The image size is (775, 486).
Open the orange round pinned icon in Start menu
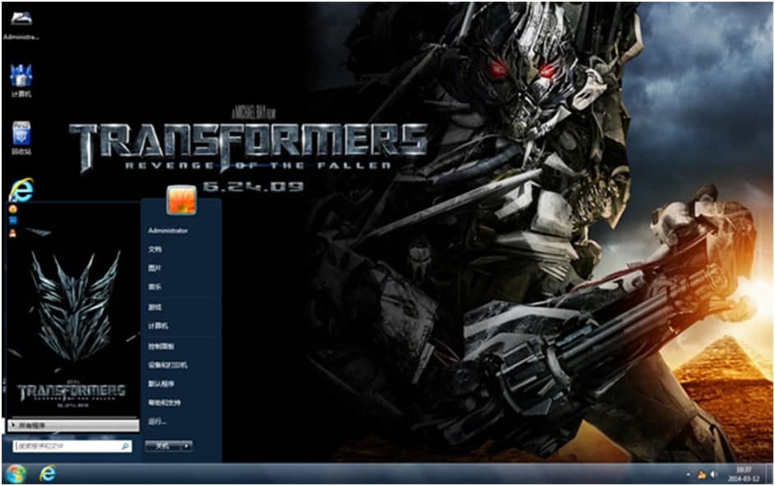13,209
